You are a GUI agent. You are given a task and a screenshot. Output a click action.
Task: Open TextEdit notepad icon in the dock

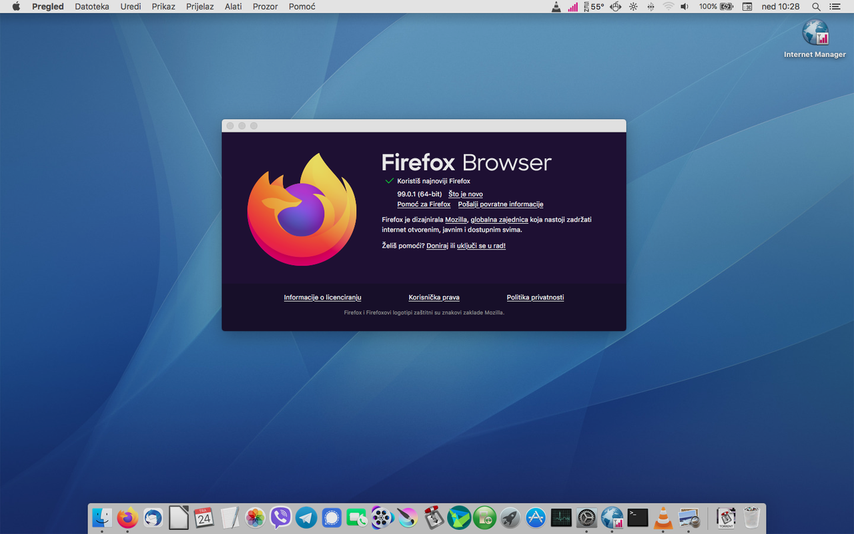pos(230,517)
